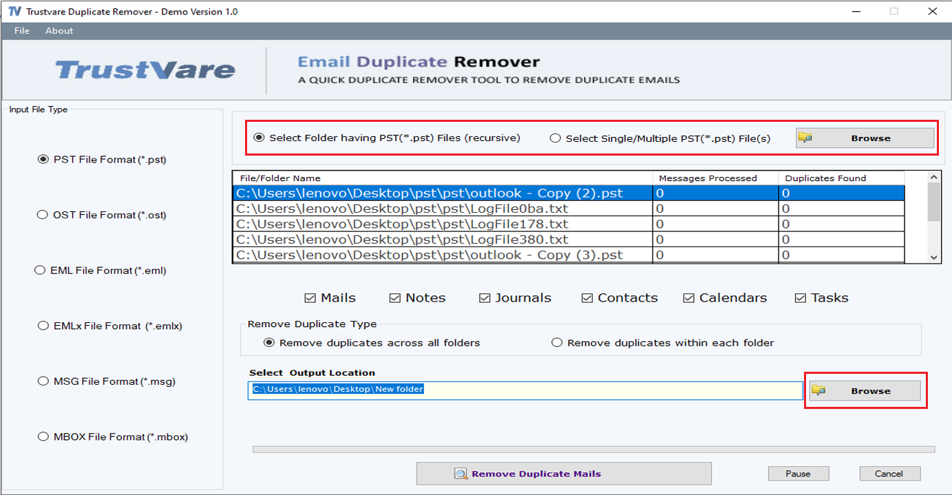Click Duplicates Found cell of LogFile0ba.txt row
The image size is (952, 495).
pyautogui.click(x=842, y=209)
